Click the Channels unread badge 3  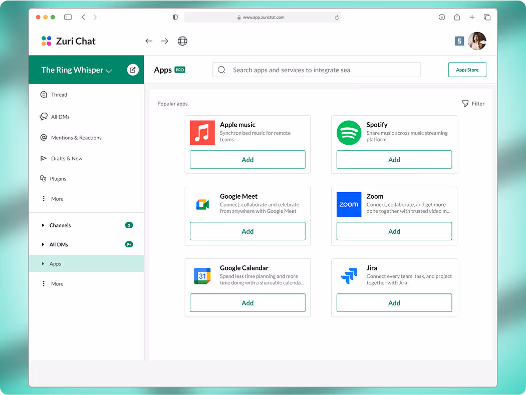129,225
